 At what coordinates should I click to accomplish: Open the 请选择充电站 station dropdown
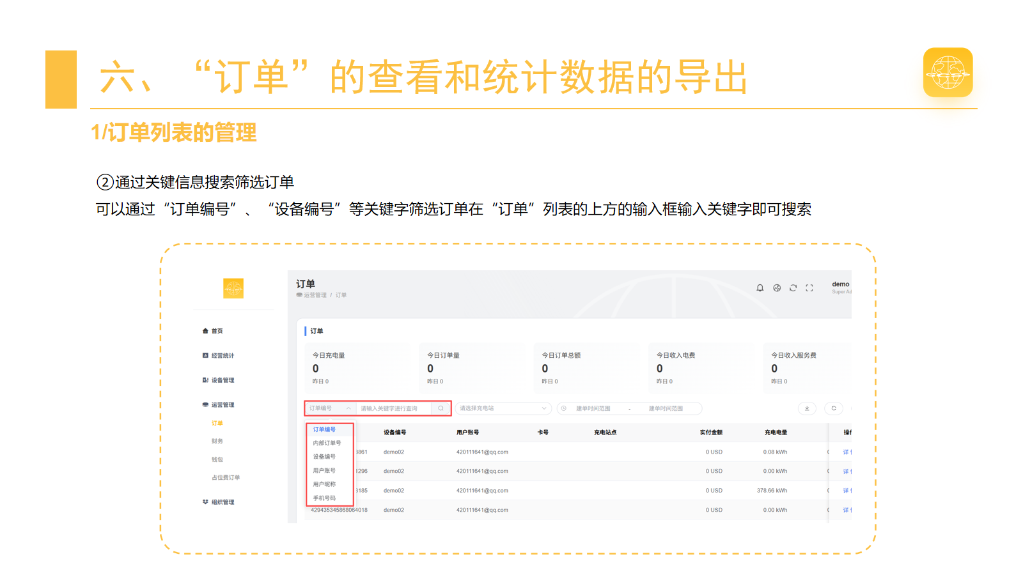coord(503,408)
